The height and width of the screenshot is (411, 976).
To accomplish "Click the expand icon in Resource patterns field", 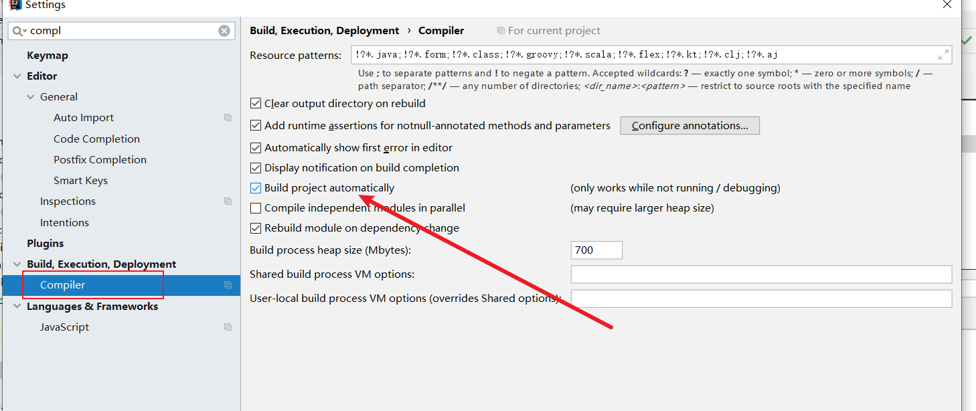I will click(x=943, y=55).
